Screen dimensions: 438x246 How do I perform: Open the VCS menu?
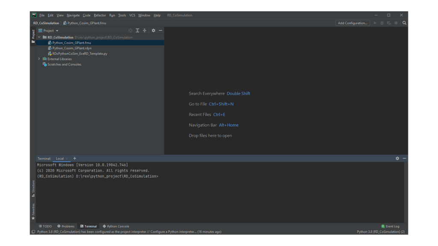[x=132, y=15]
